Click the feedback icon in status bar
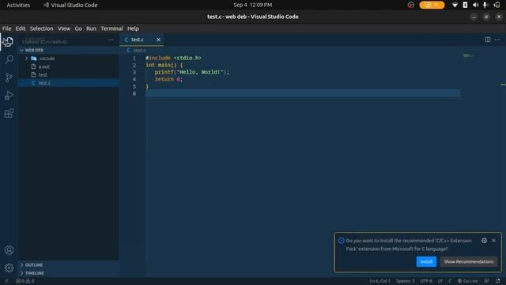This screenshot has height=285, width=506. (x=487, y=281)
